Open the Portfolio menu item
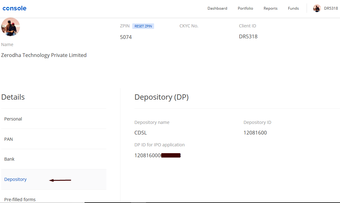 (x=245, y=8)
